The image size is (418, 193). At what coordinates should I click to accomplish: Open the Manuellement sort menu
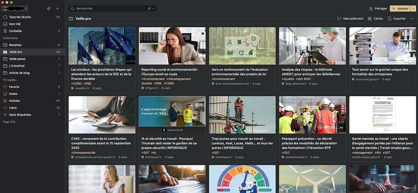click(x=350, y=19)
